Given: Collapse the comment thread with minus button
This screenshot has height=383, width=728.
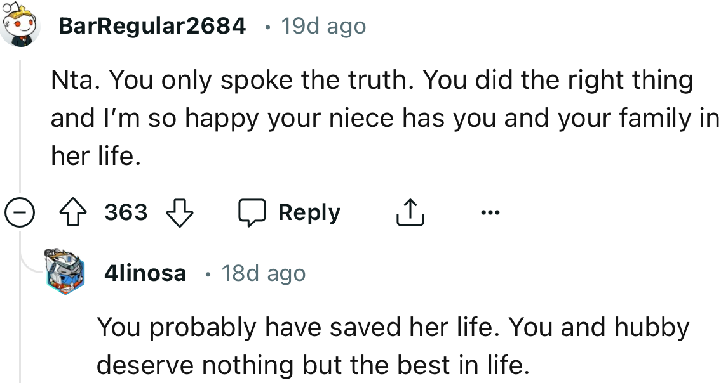Looking at the screenshot, I should tap(20, 213).
